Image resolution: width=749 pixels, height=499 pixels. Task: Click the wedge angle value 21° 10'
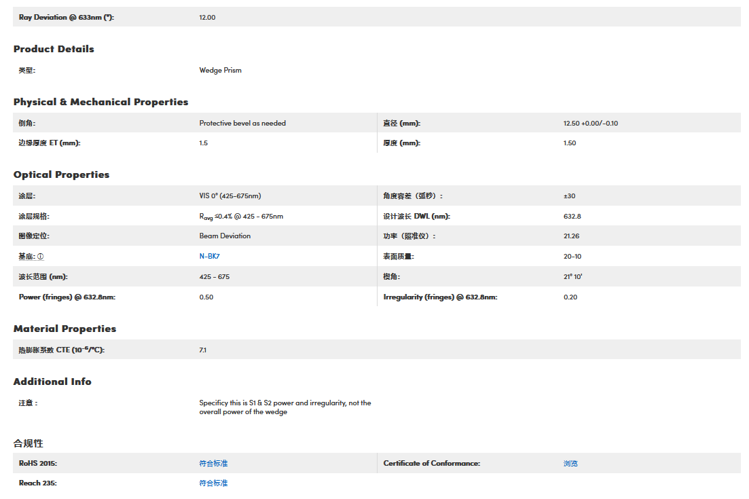572,277
